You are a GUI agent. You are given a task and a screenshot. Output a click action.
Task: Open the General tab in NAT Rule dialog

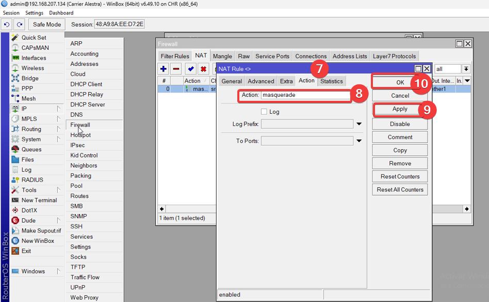(232, 81)
